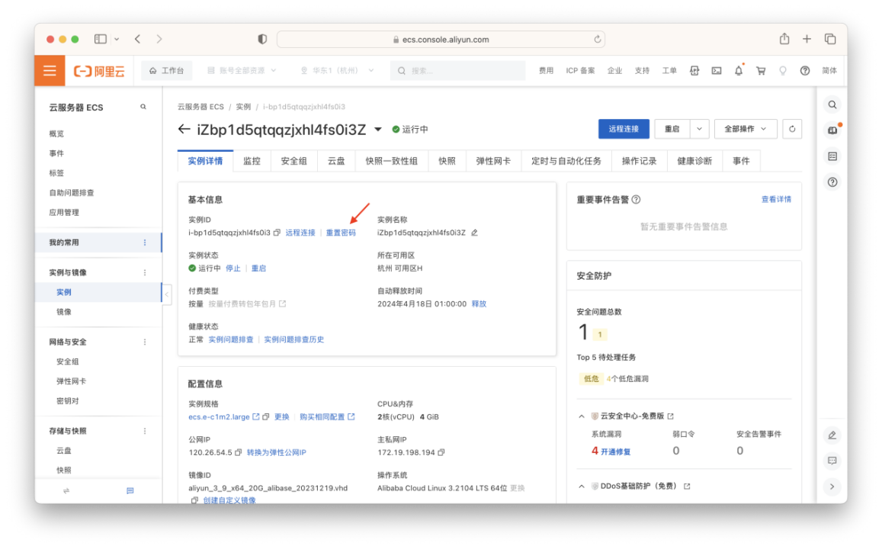Click the search icon next to 云服务器 ECS
The height and width of the screenshot is (549, 882).
(x=143, y=107)
